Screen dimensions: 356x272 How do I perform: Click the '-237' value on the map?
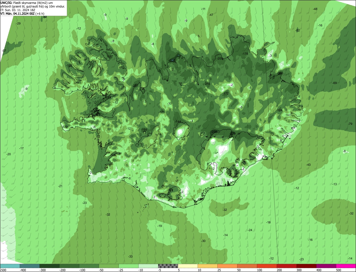click(135, 86)
